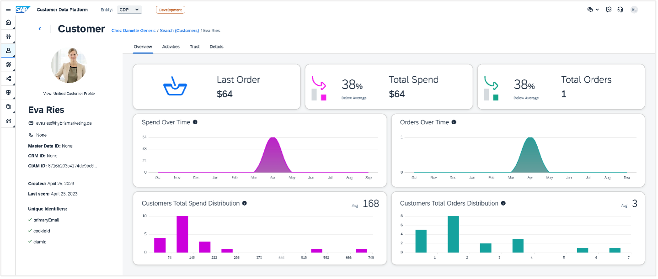Click the Master Data ID: None text
This screenshot has height=279, width=658.
50,146
